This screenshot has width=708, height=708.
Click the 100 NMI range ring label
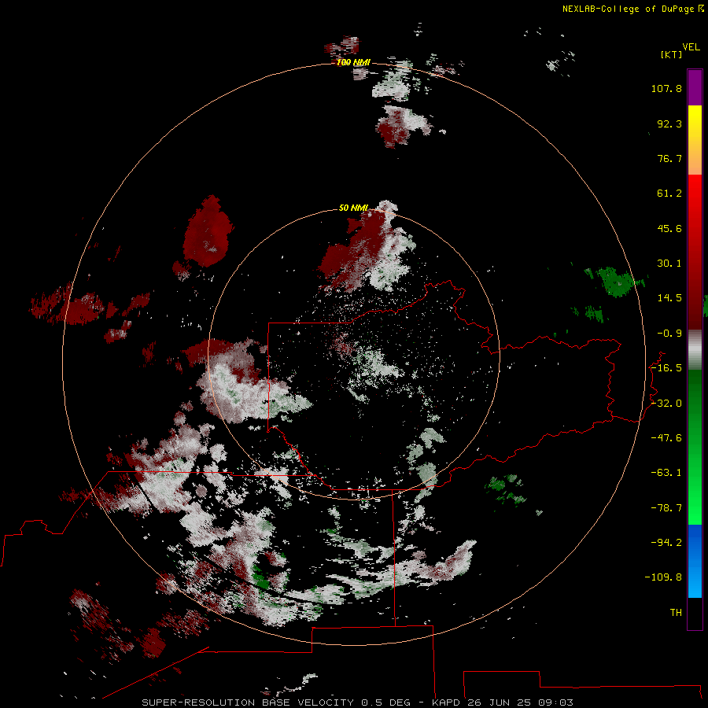click(x=353, y=62)
